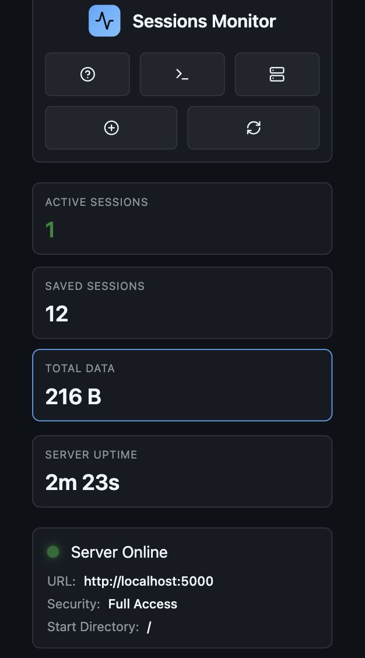Click the Sessions Monitor waveform logo
Image resolution: width=365 pixels, height=658 pixels.
(104, 20)
